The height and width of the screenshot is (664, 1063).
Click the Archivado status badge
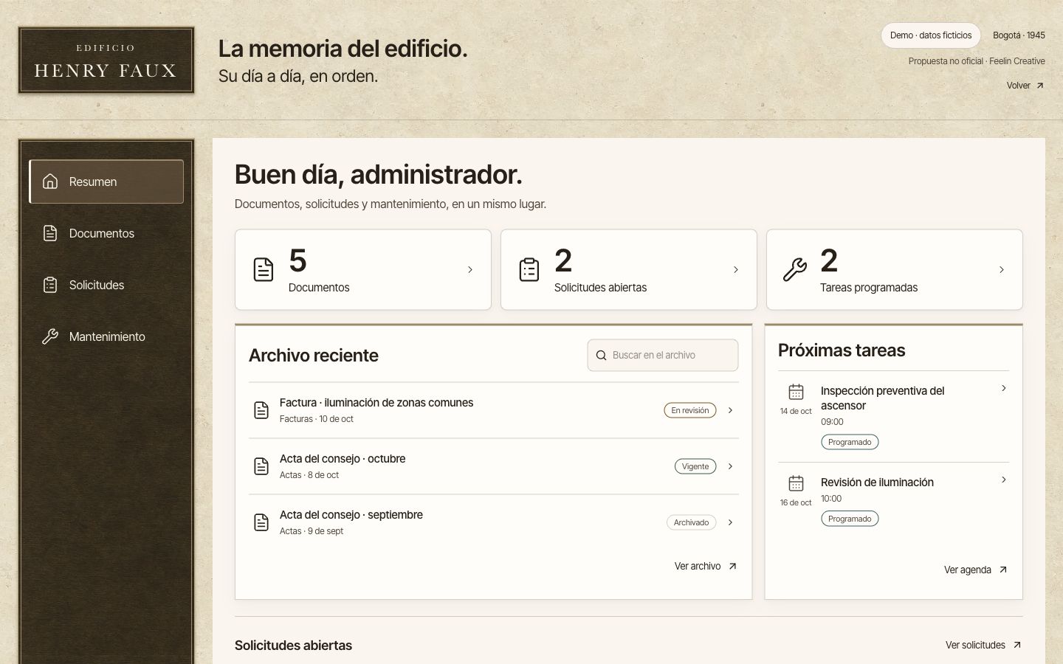tap(691, 522)
